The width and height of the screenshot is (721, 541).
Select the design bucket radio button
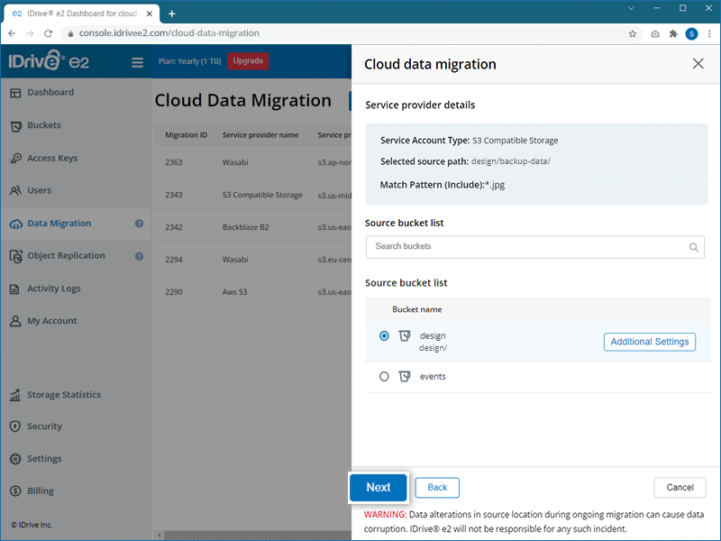(385, 336)
